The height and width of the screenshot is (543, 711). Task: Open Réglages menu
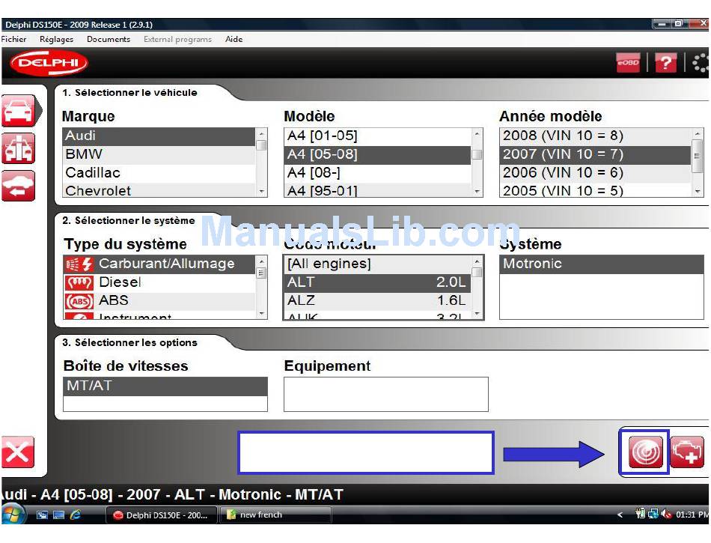pyautogui.click(x=56, y=39)
